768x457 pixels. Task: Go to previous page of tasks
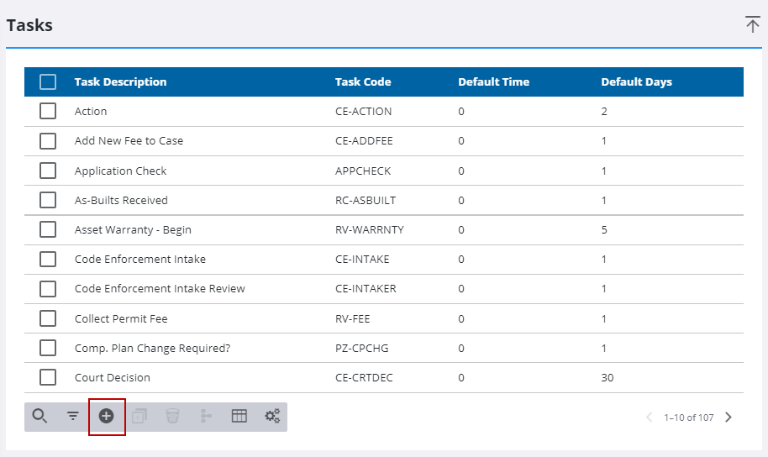click(x=649, y=418)
